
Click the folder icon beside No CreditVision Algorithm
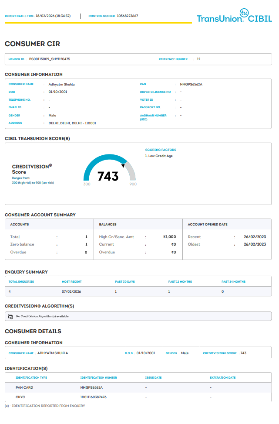(10, 316)
